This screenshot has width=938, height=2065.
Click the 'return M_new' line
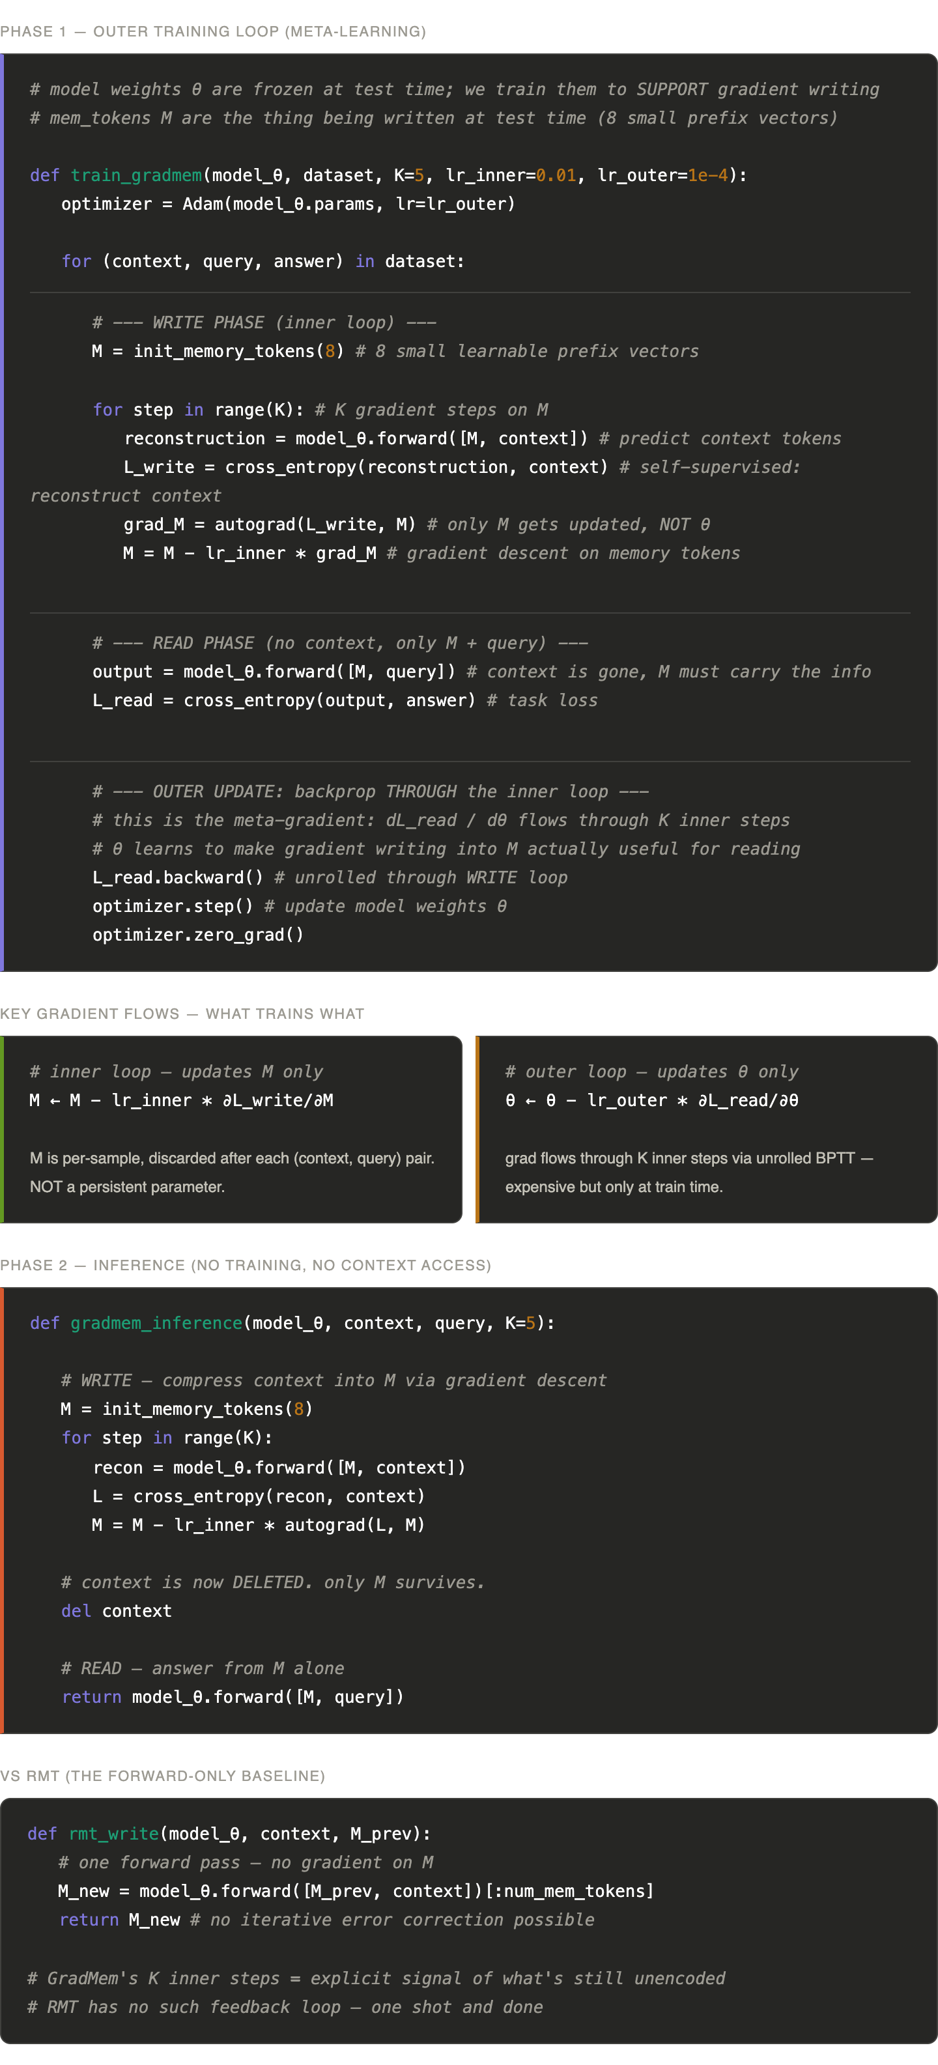tap(327, 1919)
